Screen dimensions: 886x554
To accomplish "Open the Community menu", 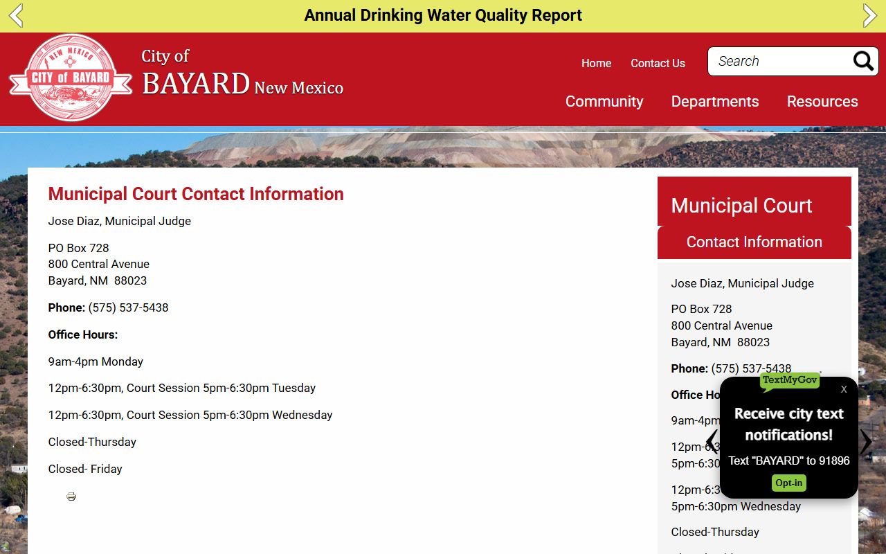I will pyautogui.click(x=604, y=101).
